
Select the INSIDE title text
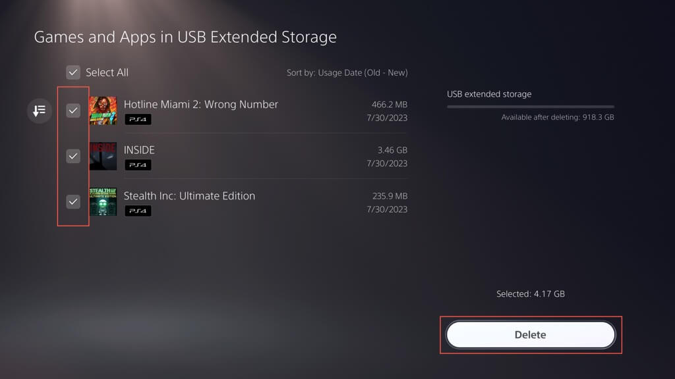(139, 150)
